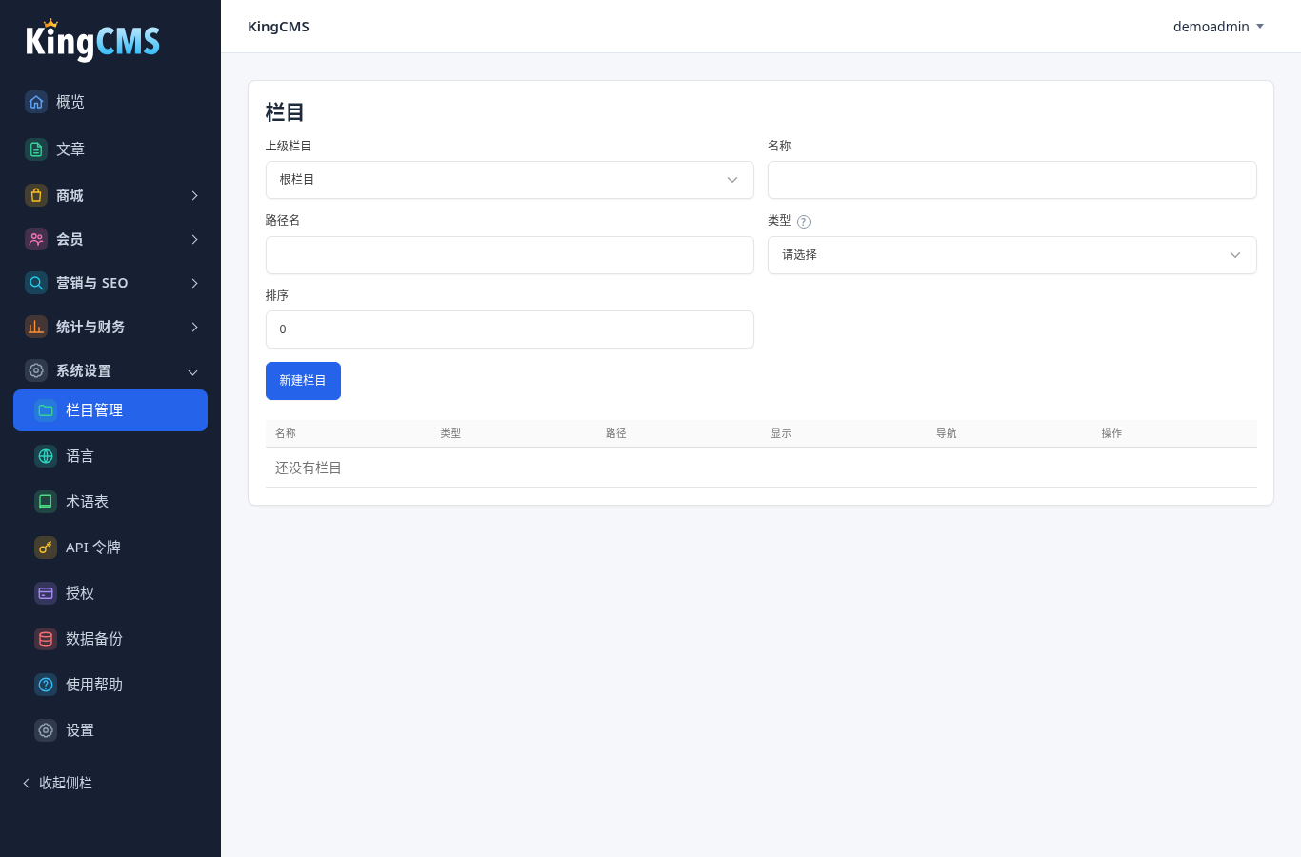
Task: Click the 统计与财务 chart icon
Action: [x=36, y=327]
